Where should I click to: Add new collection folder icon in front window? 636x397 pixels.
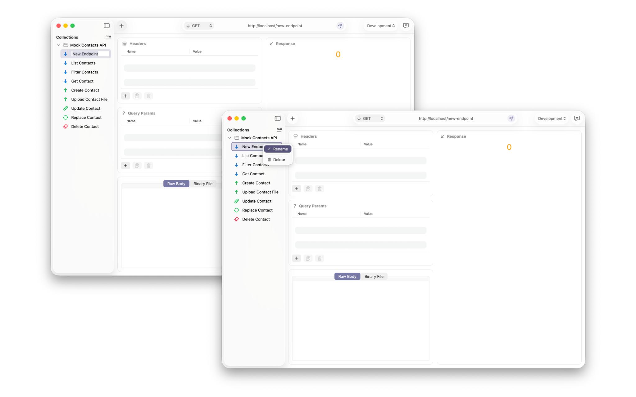[x=279, y=130]
